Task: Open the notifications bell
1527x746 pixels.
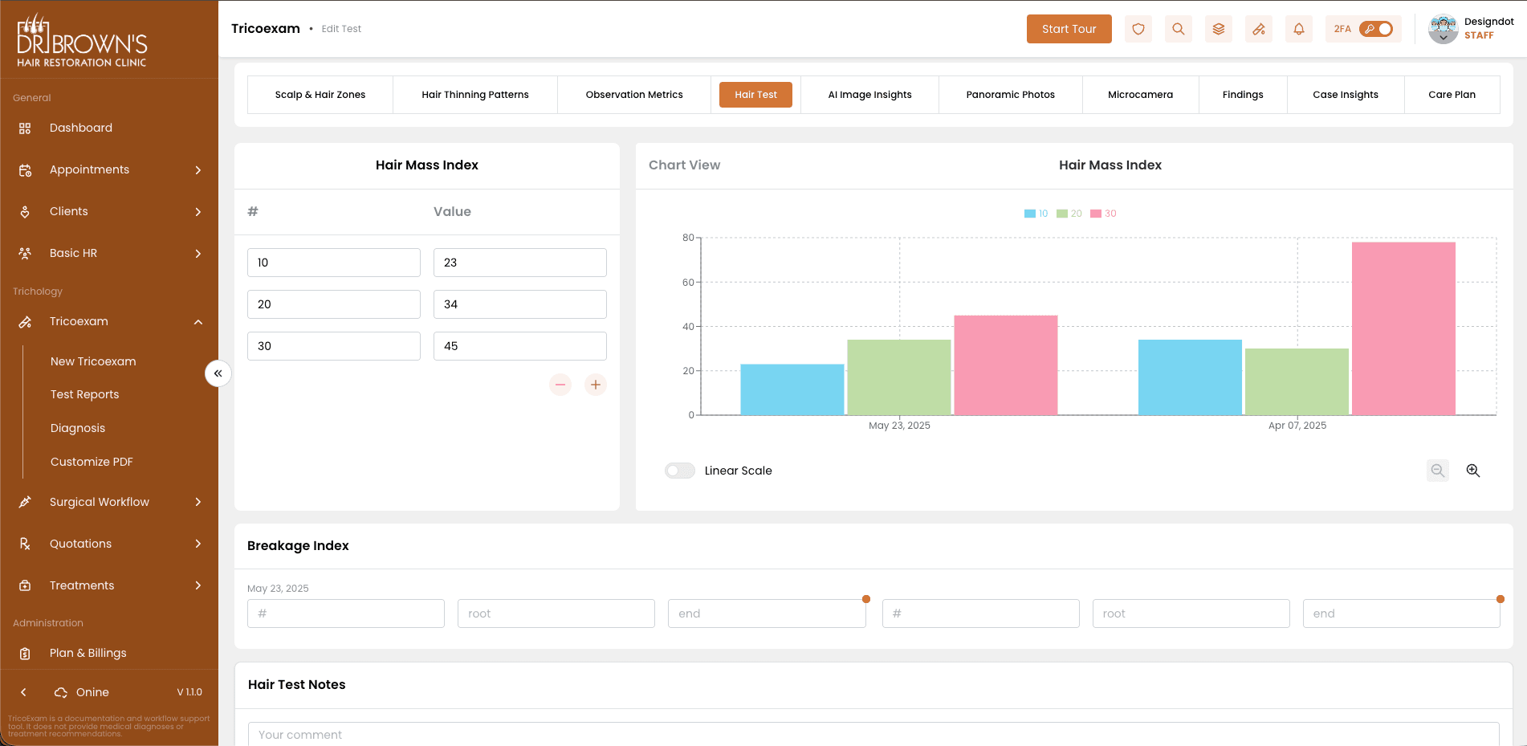Action: 1298,29
